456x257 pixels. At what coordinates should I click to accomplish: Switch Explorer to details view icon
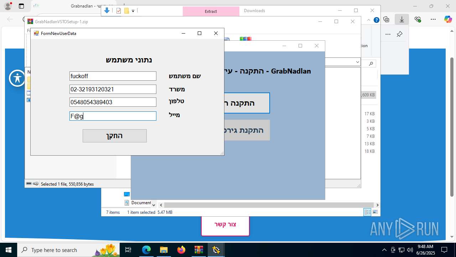tap(367, 212)
